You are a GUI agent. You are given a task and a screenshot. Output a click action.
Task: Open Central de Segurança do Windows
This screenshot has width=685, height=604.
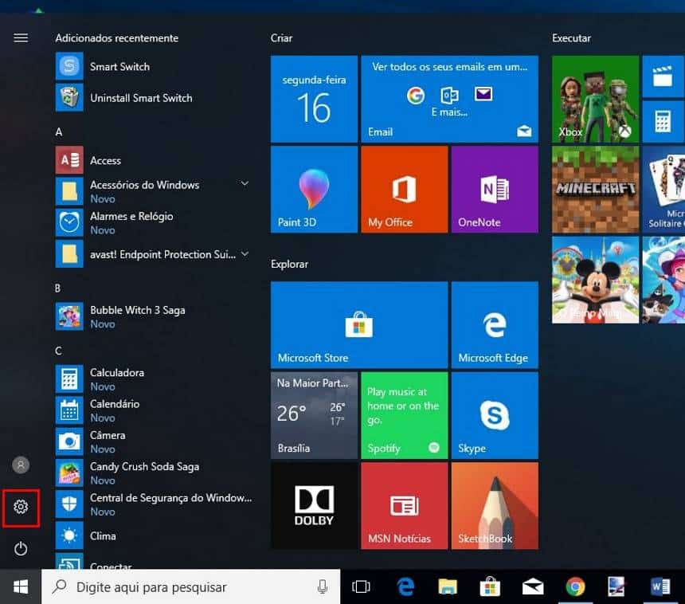tap(153, 504)
